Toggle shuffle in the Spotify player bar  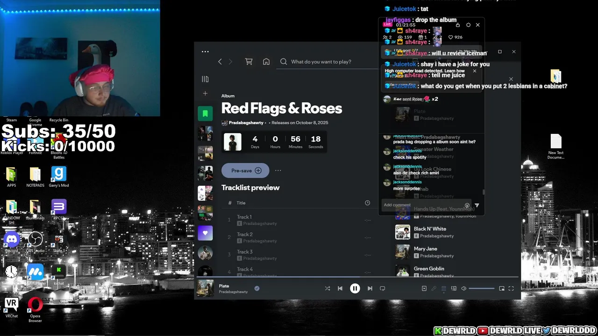pos(327,288)
